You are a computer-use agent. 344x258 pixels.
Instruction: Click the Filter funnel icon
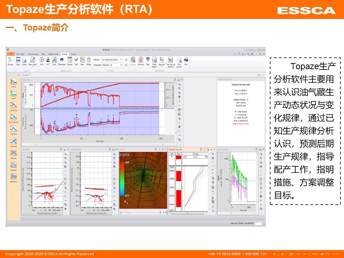(148, 61)
